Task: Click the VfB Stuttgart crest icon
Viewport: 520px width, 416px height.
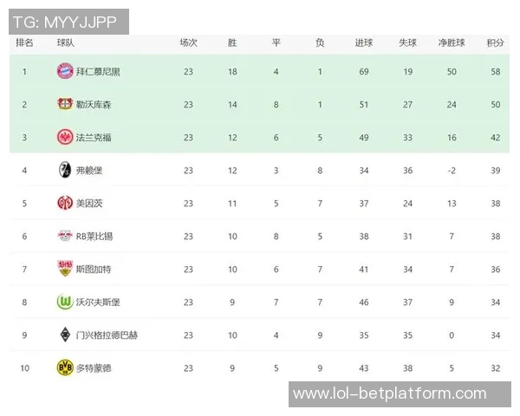Action: click(x=64, y=269)
